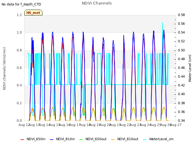Click the 0.6 tick on left axis
194x145 pixels.
point(19,68)
